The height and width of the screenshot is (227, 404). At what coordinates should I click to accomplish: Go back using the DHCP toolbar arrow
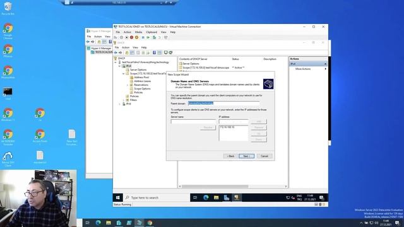(x=116, y=53)
